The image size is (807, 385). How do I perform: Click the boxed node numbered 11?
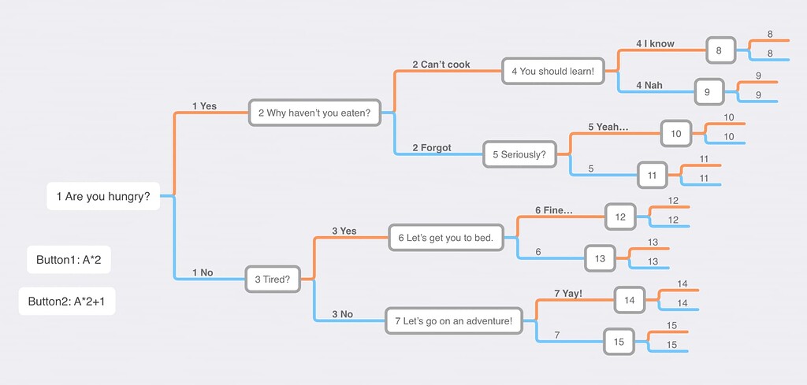click(652, 176)
